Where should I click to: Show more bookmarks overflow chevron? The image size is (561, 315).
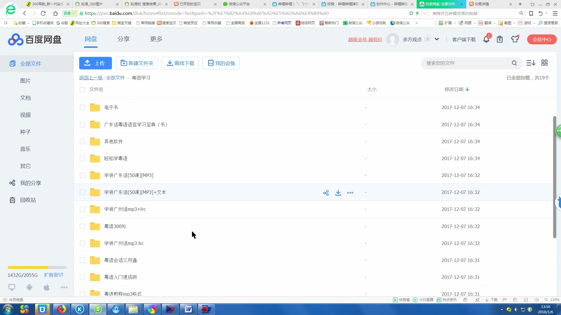(x=416, y=23)
